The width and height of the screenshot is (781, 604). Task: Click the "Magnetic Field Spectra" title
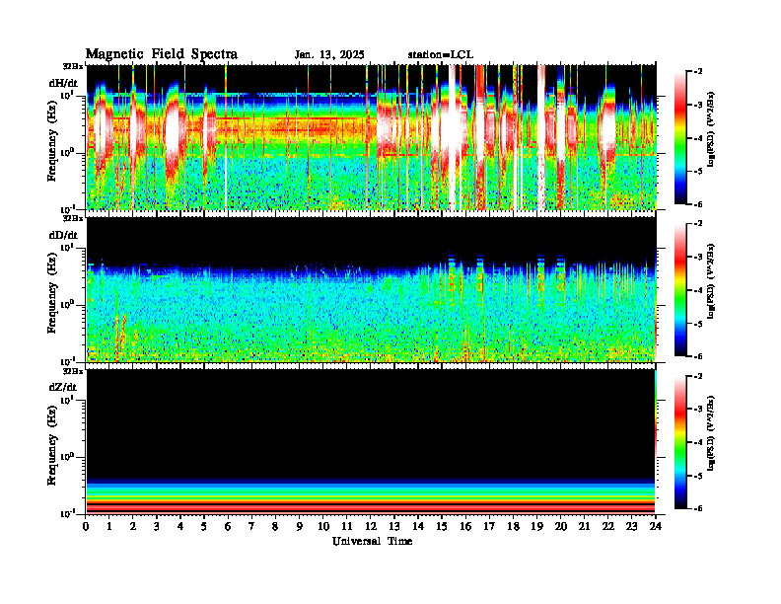point(162,54)
